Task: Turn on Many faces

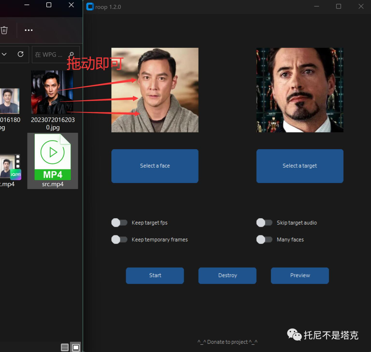Action: 264,239
